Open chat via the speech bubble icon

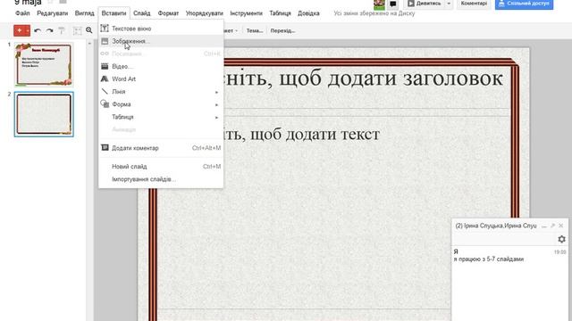click(393, 4)
